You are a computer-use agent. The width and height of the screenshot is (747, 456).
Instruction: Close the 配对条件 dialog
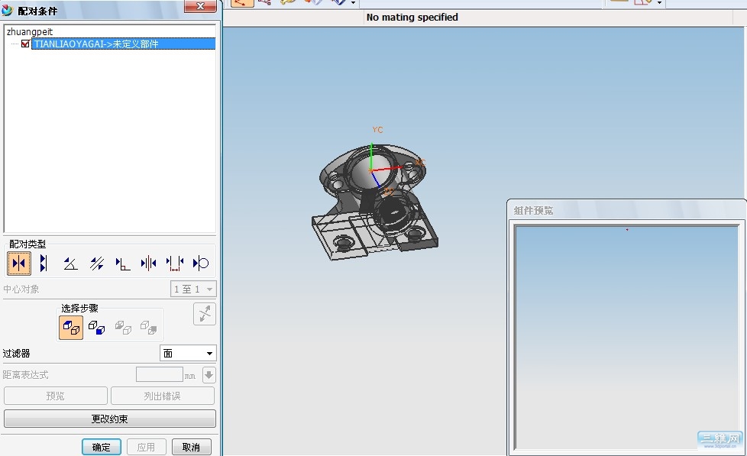200,5
